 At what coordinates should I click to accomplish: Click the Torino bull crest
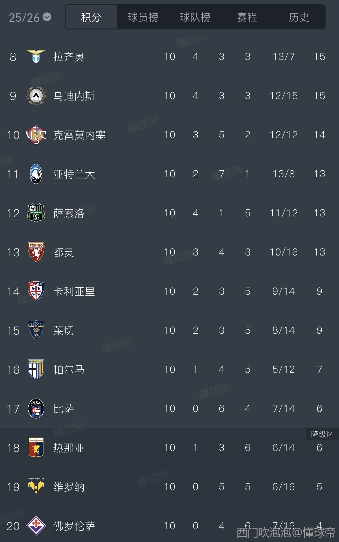[x=36, y=252]
